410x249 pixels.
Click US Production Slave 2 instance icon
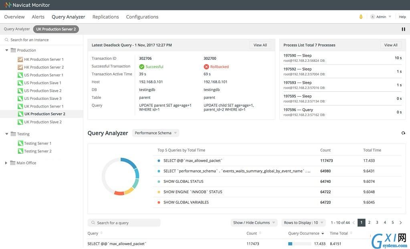pyautogui.click(x=20, y=91)
